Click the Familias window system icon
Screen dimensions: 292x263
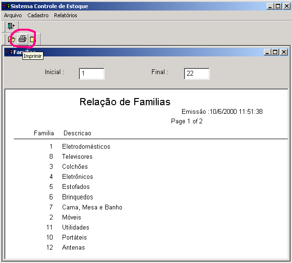tap(9, 52)
